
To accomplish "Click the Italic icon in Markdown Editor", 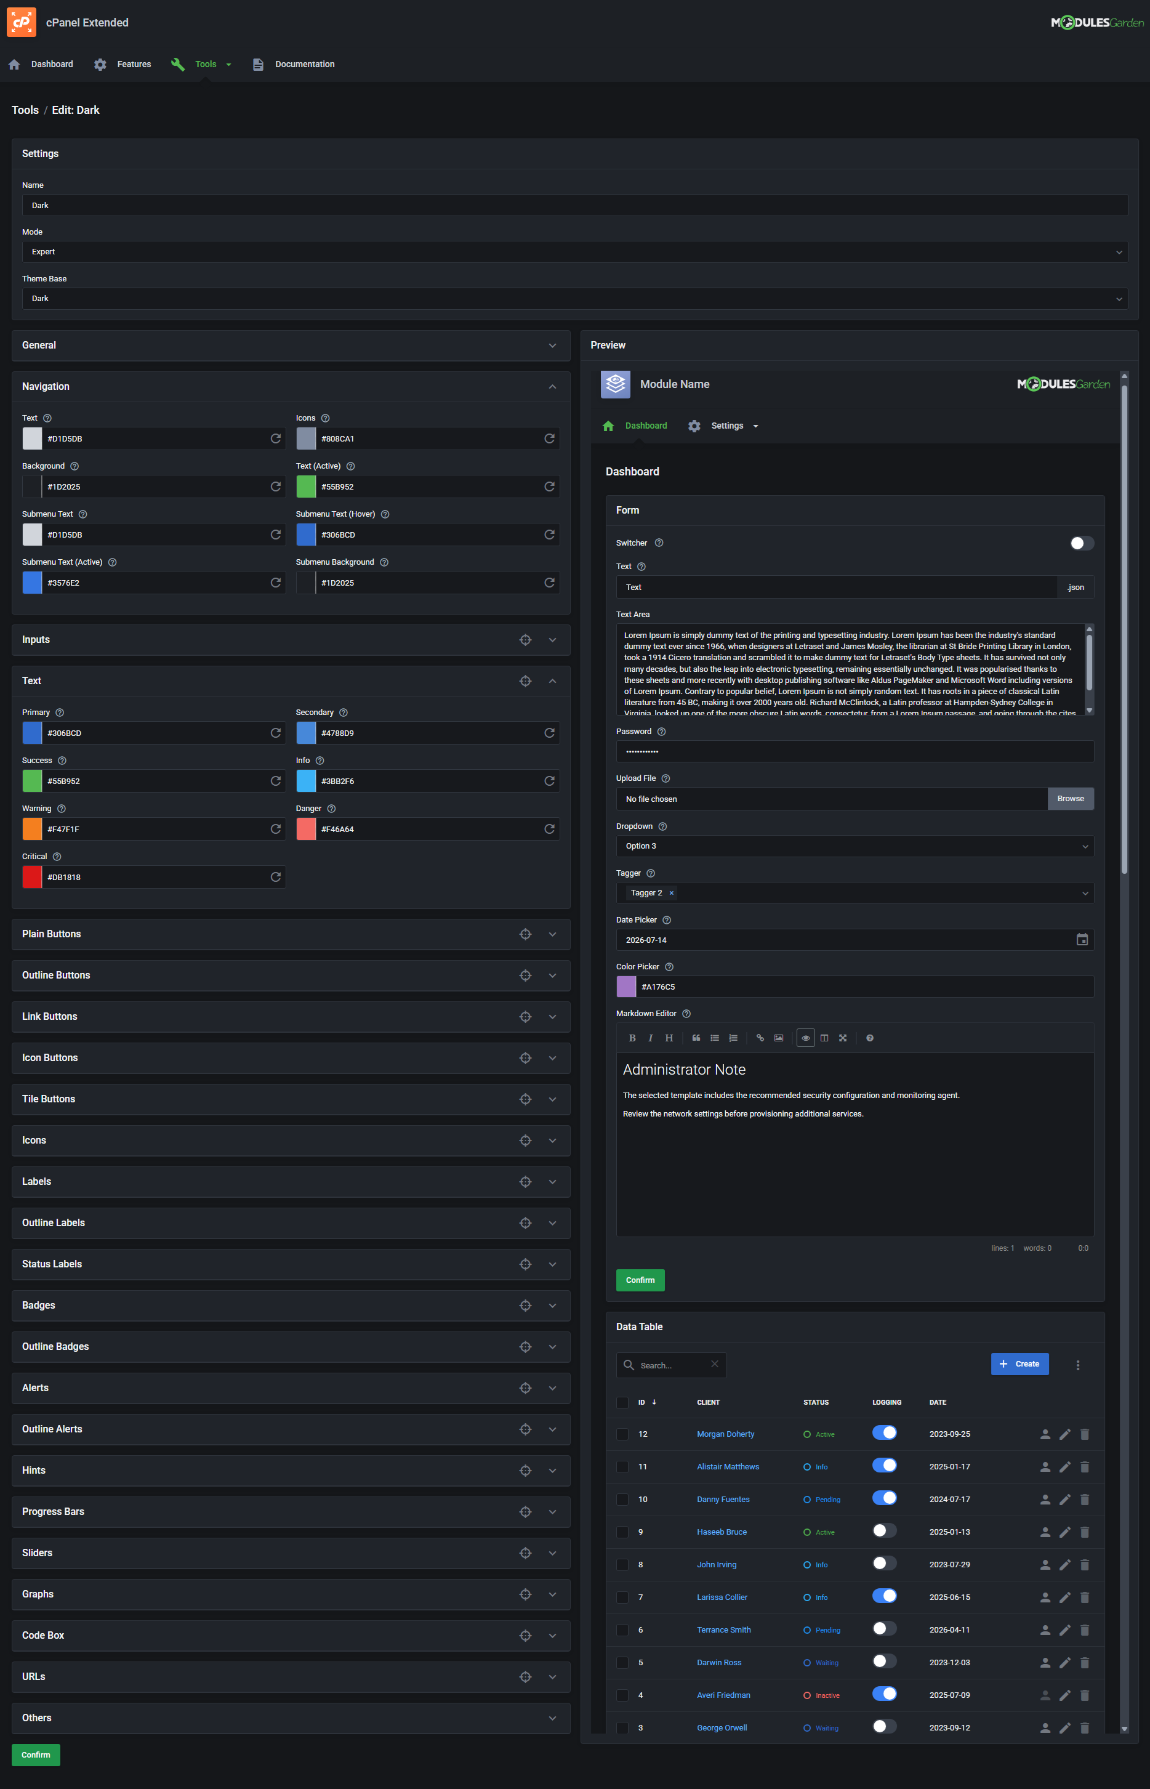I will pyautogui.click(x=651, y=1038).
